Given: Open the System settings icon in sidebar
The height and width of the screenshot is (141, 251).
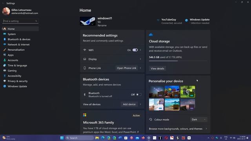Looking at the screenshot, I should click(5, 34).
